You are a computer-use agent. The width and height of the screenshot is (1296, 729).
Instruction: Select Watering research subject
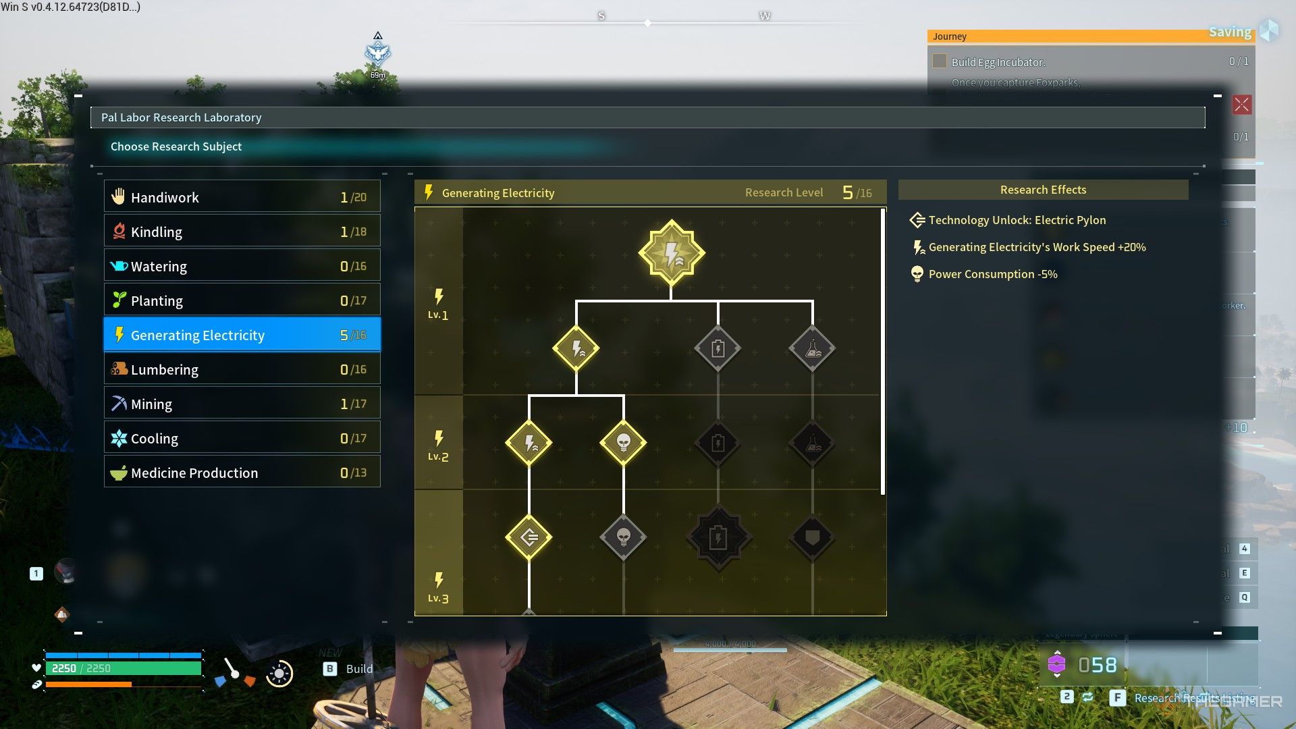[237, 265]
